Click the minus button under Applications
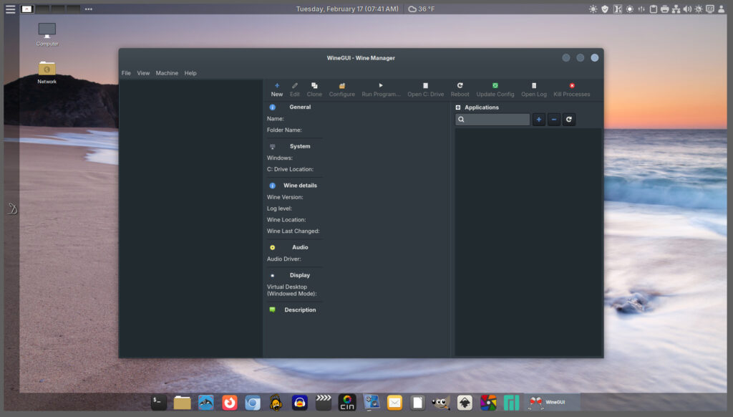The width and height of the screenshot is (733, 417). point(554,120)
